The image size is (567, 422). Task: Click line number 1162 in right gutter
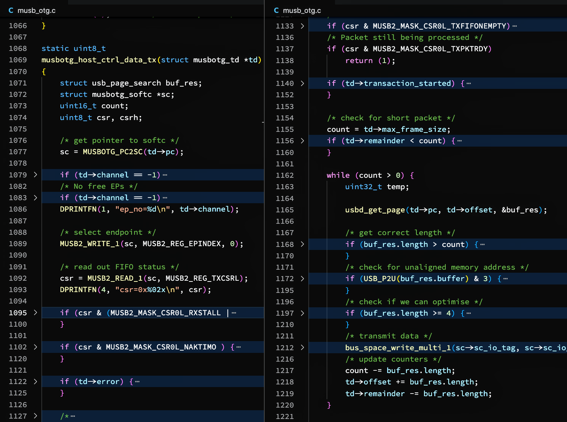pyautogui.click(x=285, y=175)
